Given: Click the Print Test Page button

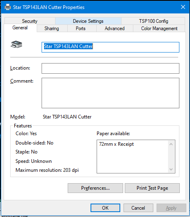Looking at the screenshot, I should pyautogui.click(x=152, y=188).
